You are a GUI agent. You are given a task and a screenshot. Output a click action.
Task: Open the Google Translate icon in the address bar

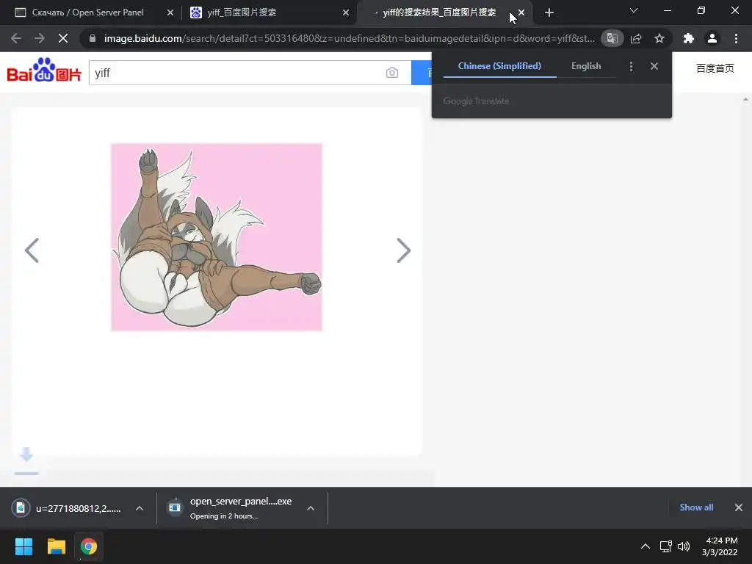612,38
